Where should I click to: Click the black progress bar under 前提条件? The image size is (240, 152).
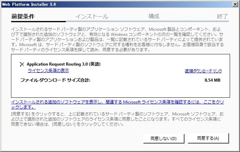(x=38, y=22)
